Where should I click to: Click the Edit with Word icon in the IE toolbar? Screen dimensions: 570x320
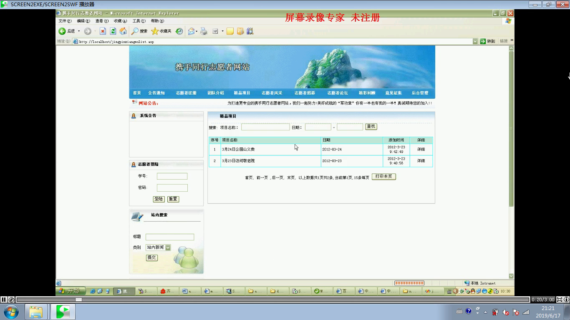[215, 31]
